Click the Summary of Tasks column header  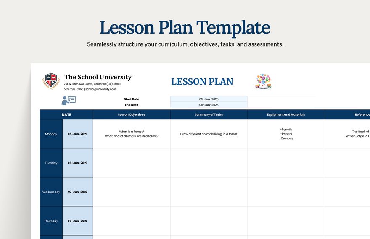(209, 114)
